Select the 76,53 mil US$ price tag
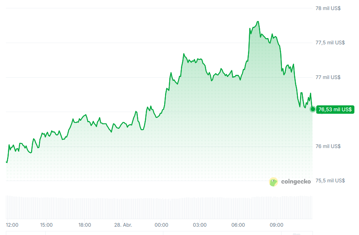The image size is (359, 235). click(x=335, y=110)
